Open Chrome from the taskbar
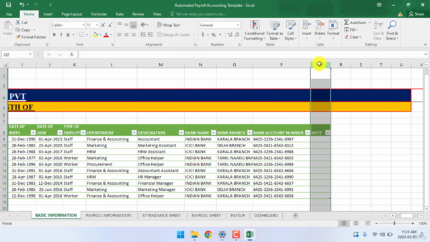This screenshot has width=430, height=242. click(208, 235)
